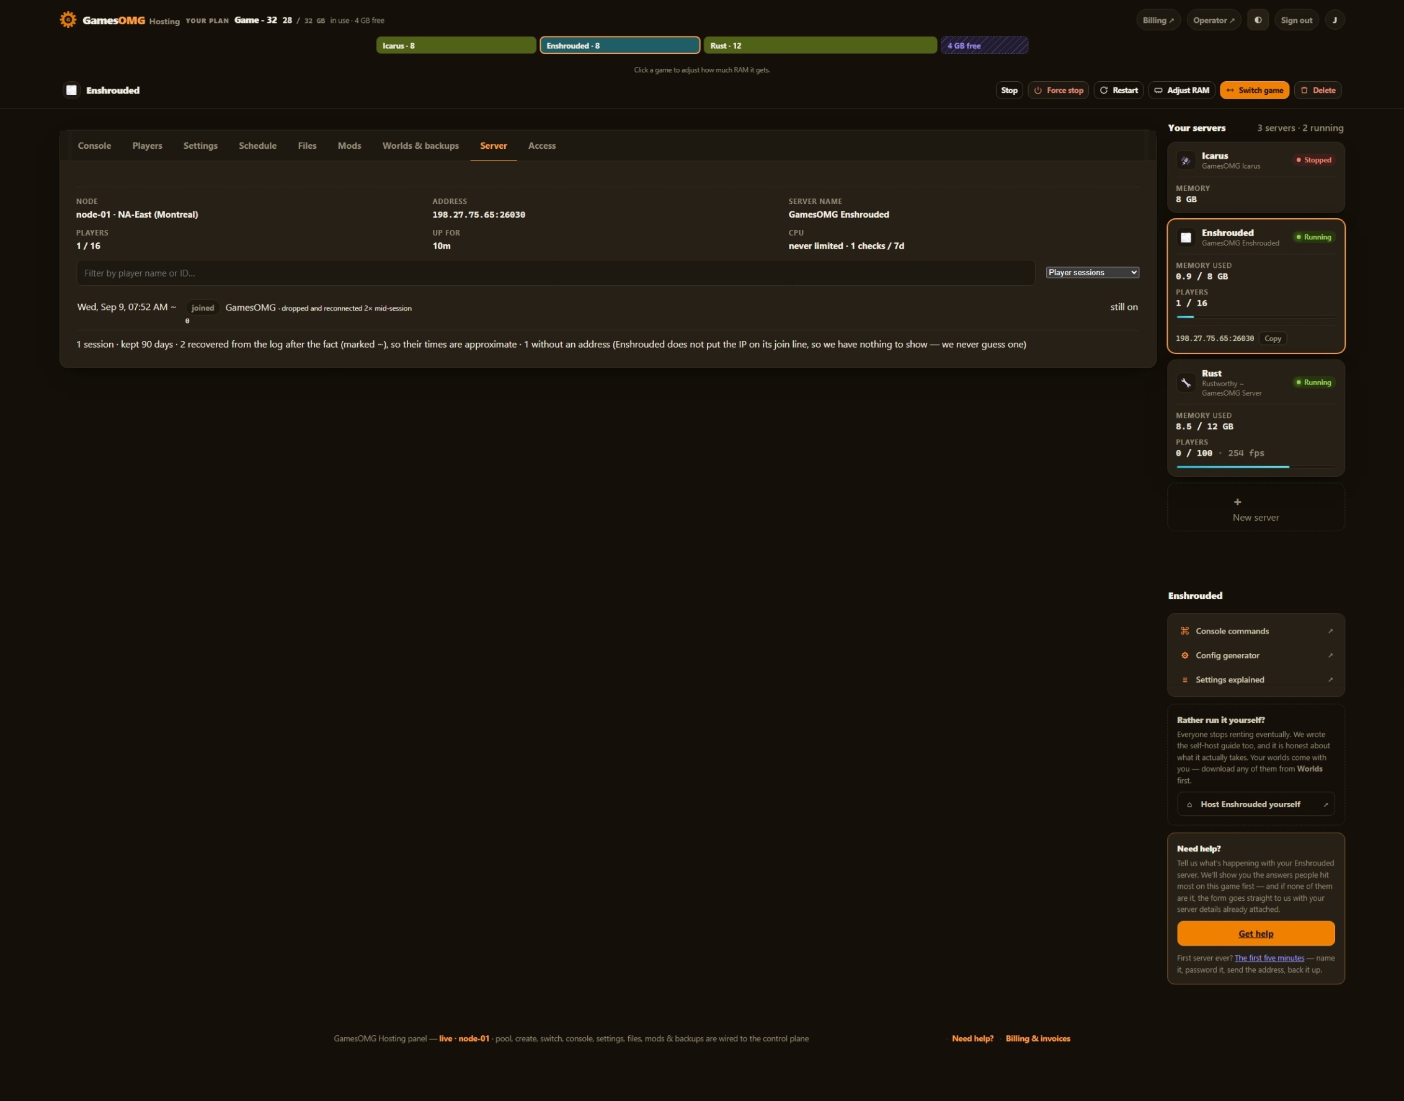The height and width of the screenshot is (1101, 1404).
Task: Click the Enshrouded server card icon
Action: pos(1185,238)
